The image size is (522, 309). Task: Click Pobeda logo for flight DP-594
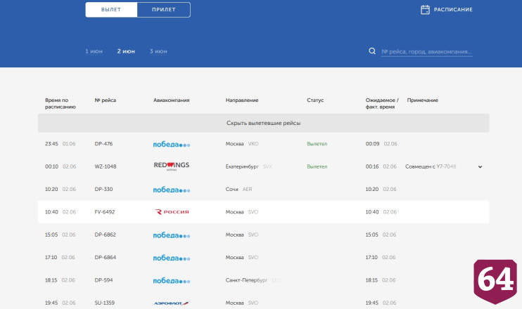172,281
